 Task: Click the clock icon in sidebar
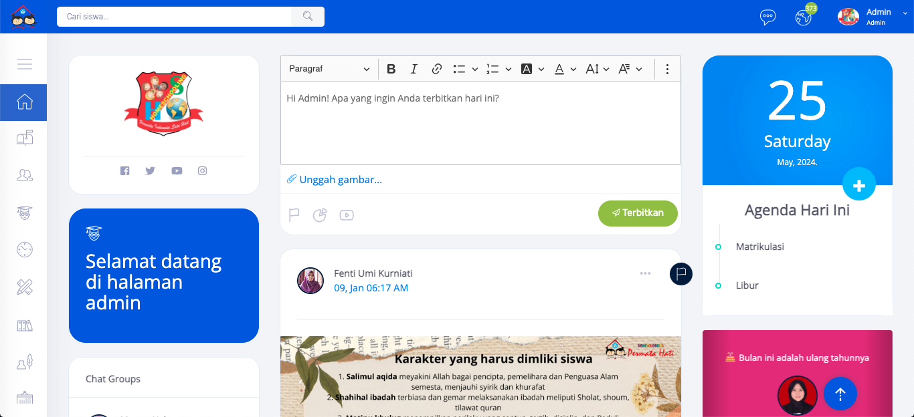tap(24, 249)
